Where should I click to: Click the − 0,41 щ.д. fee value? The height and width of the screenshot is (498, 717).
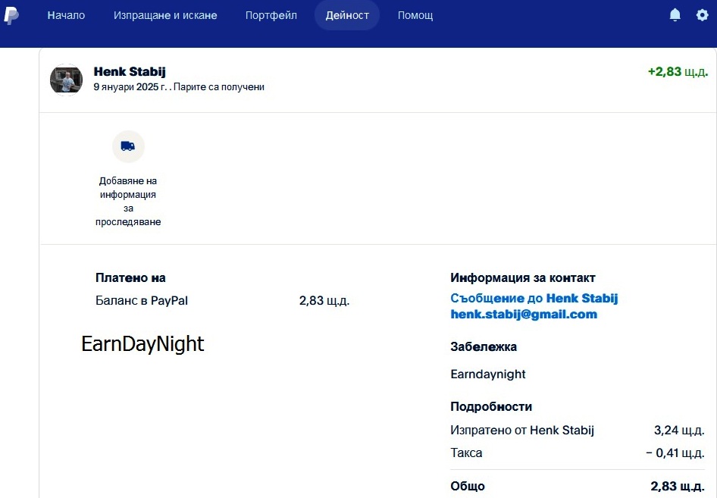click(x=675, y=453)
